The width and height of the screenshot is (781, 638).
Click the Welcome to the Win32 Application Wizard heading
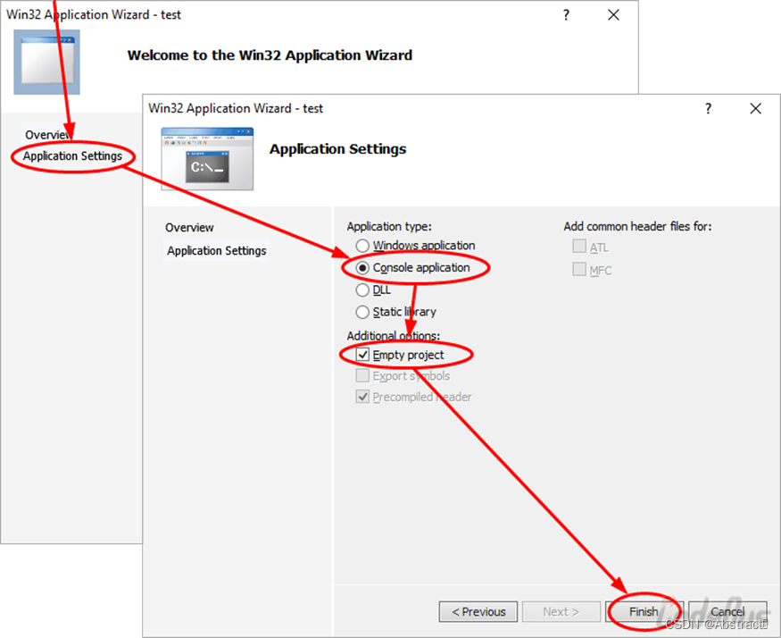(270, 55)
